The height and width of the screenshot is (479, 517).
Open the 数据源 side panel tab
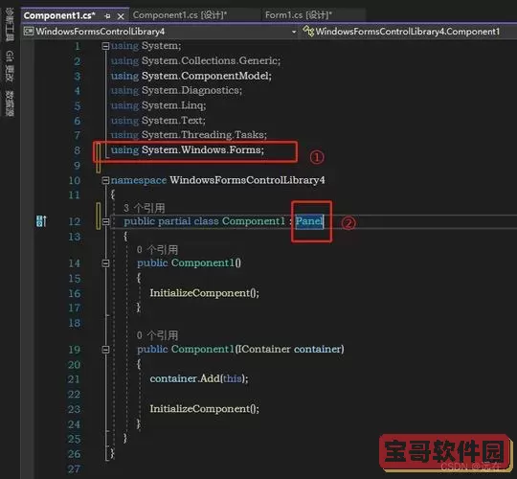click(x=10, y=103)
